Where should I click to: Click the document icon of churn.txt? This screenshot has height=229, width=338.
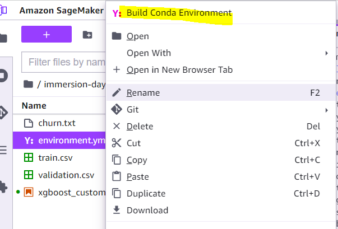pyautogui.click(x=29, y=123)
